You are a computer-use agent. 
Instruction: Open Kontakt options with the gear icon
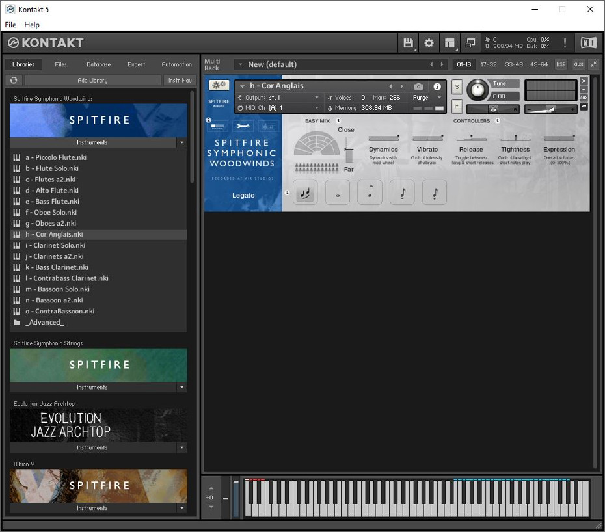(x=429, y=43)
